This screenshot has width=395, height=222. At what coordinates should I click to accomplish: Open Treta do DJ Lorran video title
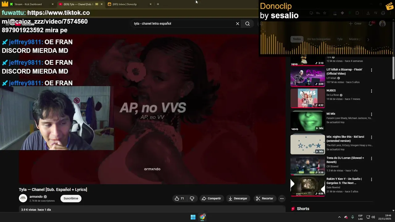tap(345, 160)
